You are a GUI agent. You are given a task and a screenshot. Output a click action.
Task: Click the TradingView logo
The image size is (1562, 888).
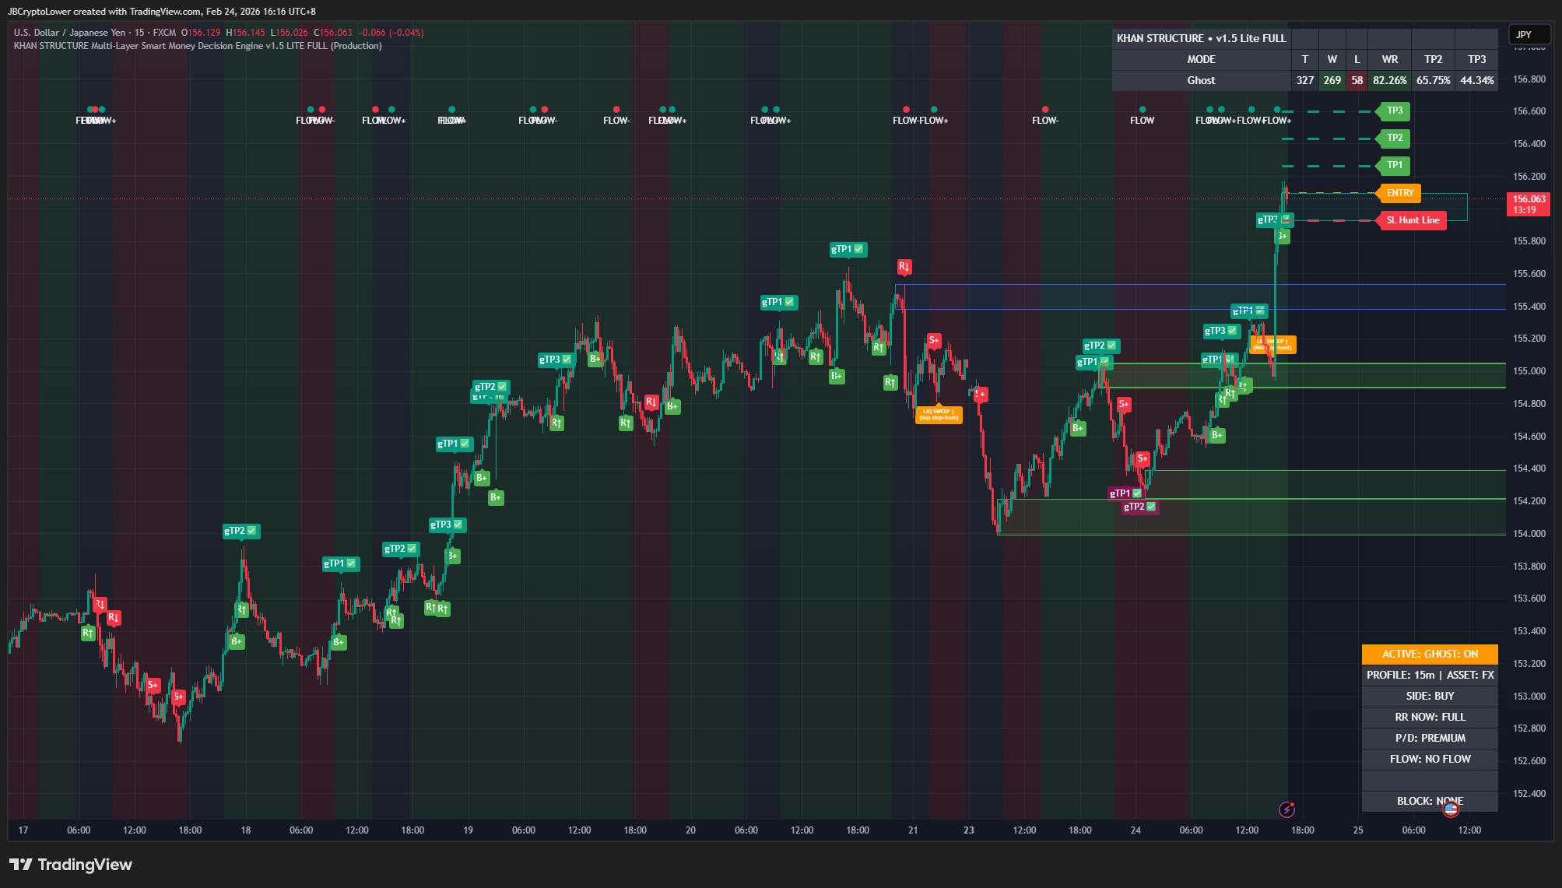71,865
